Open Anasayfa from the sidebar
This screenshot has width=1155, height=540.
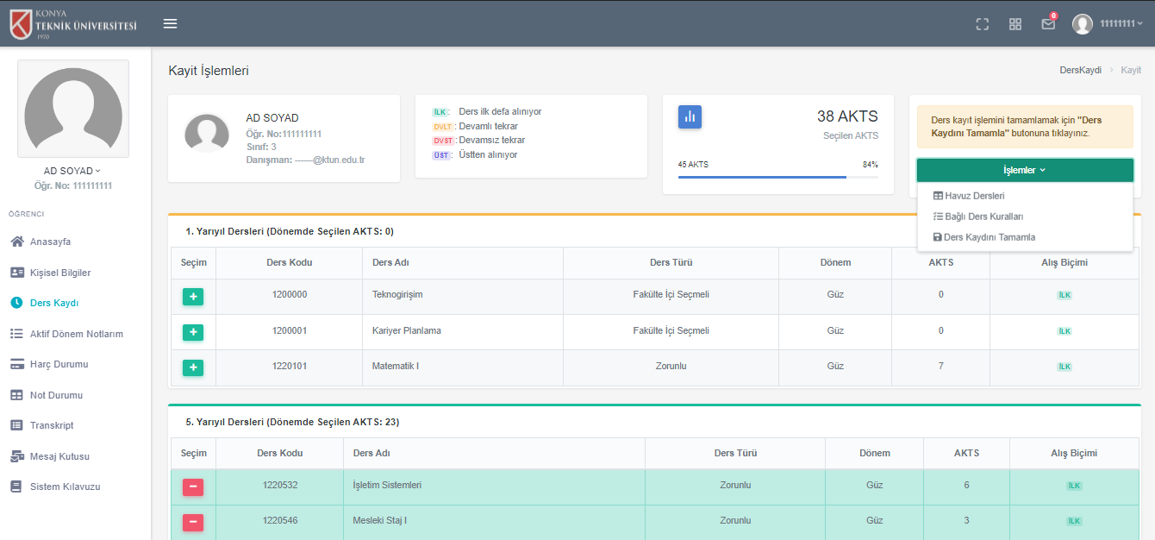[x=50, y=242]
